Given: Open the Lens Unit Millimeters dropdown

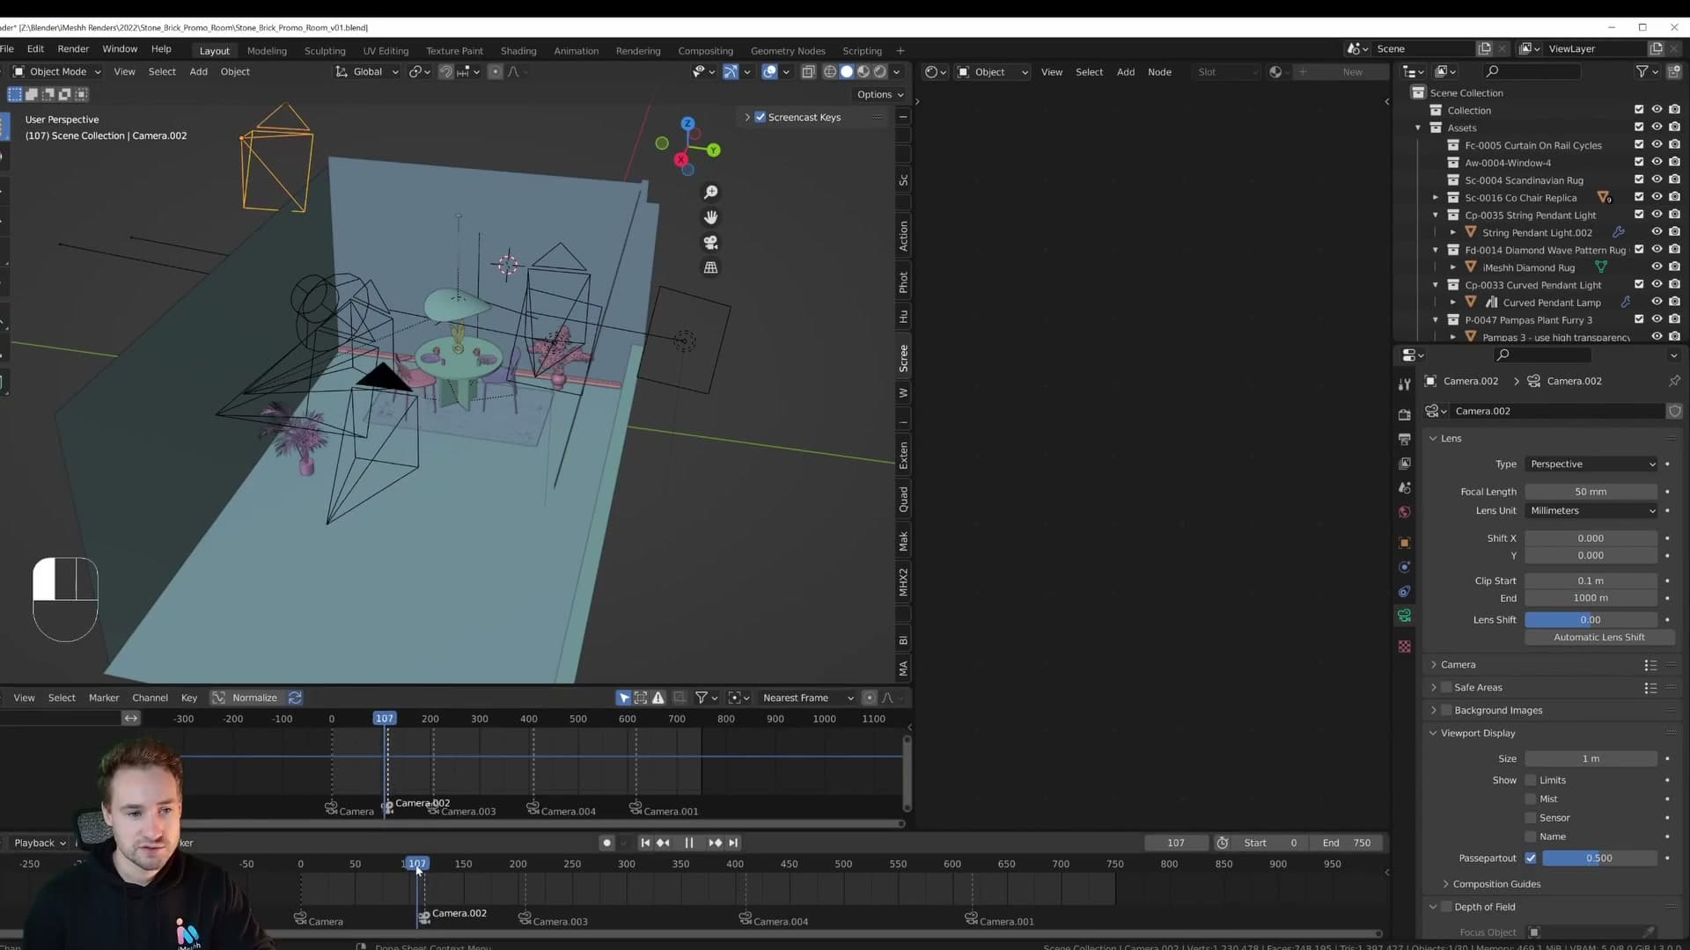Looking at the screenshot, I should (1591, 510).
